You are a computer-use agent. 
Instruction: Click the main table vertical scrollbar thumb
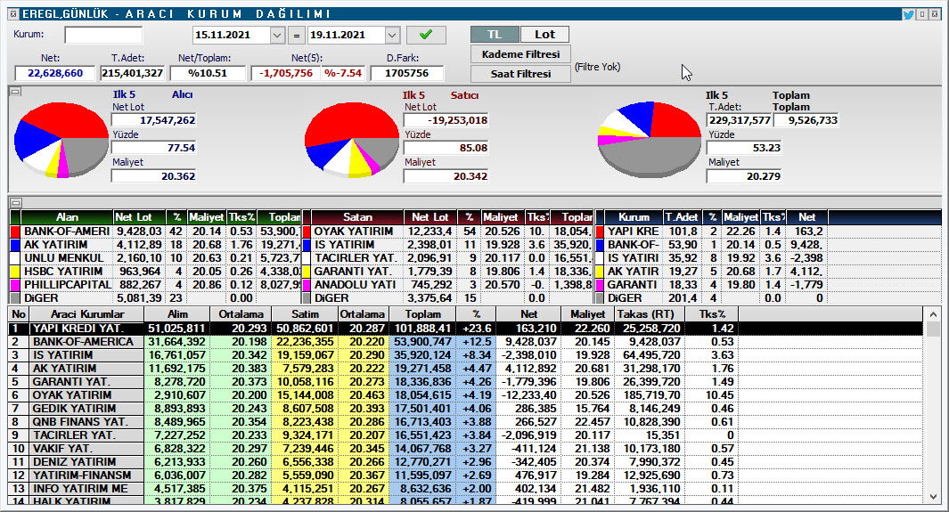click(x=933, y=329)
